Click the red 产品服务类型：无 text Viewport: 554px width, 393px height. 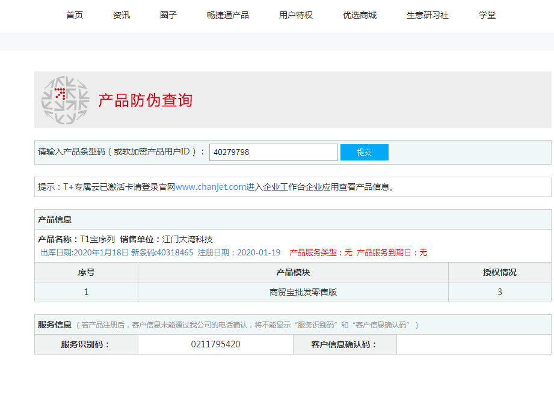point(321,252)
